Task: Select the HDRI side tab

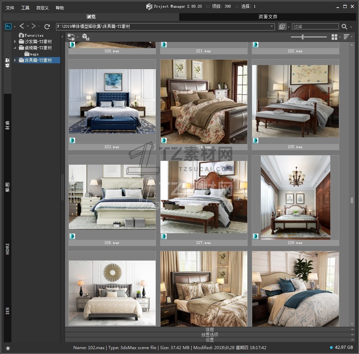Action: [8, 249]
